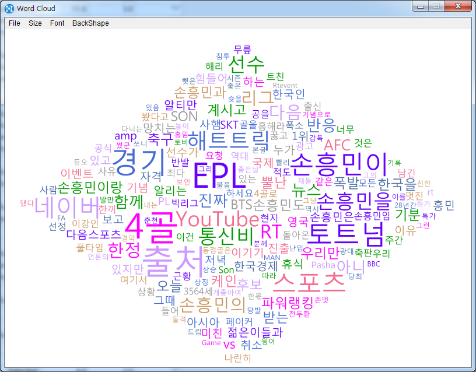Click the purple word "SKT"
The height and width of the screenshot is (372, 476).
click(229, 125)
